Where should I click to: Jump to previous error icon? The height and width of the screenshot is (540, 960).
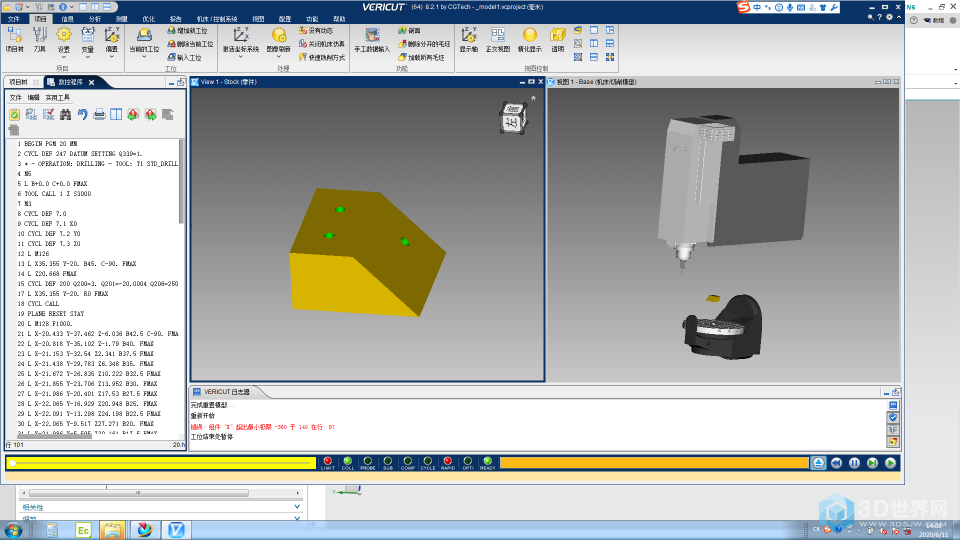click(x=133, y=114)
